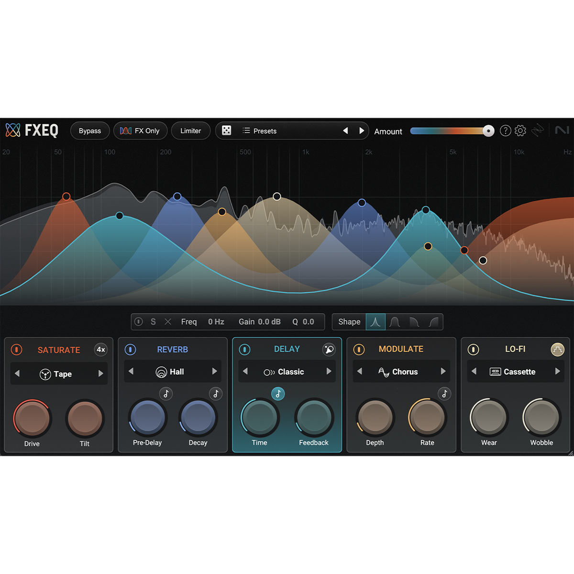This screenshot has height=574, width=574.
Task: Open the settings gear icon
Action: (520, 131)
